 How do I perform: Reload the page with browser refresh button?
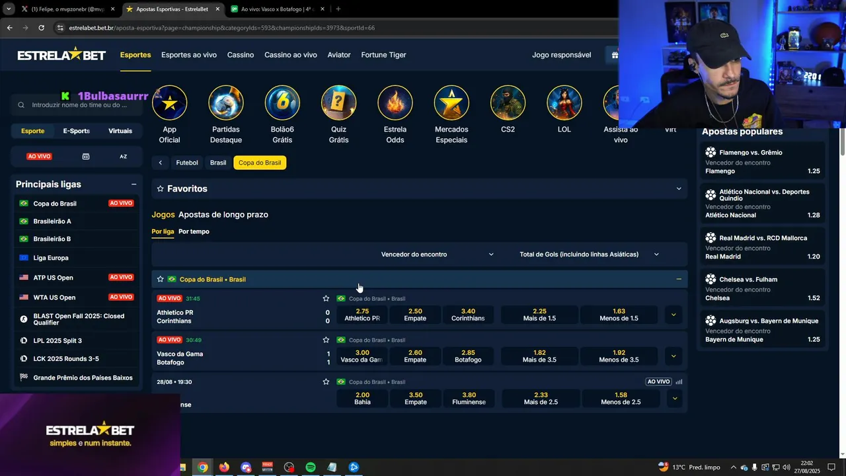pos(41,28)
